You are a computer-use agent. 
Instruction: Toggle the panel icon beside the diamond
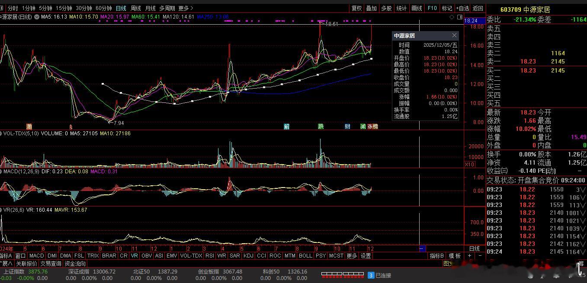click(459, 17)
